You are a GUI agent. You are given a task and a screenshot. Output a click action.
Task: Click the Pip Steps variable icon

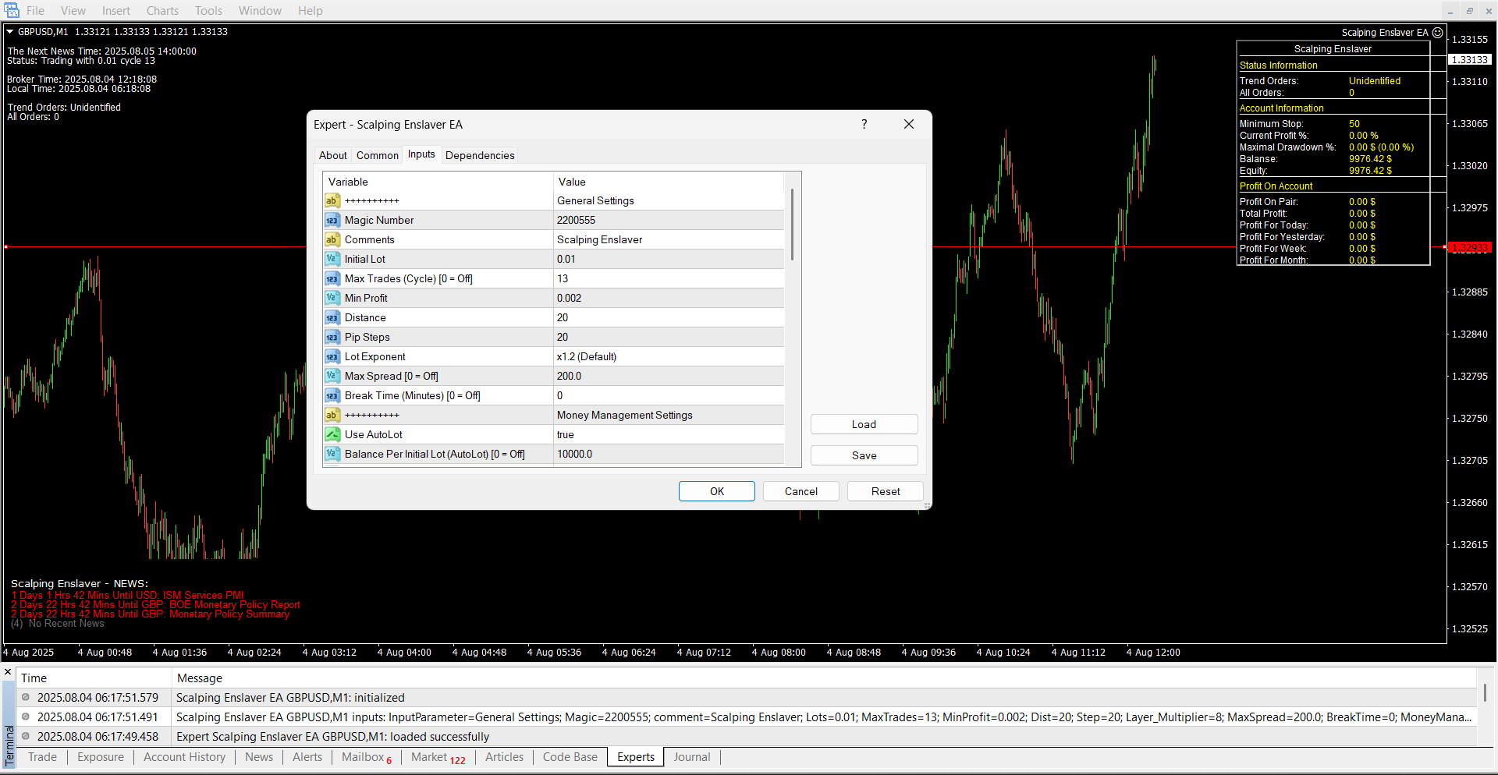click(332, 338)
